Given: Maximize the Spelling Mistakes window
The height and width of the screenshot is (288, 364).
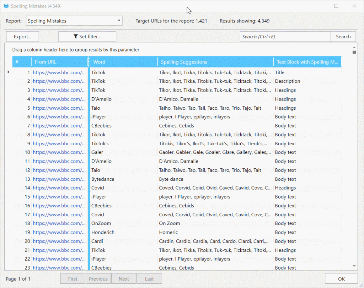Looking at the screenshot, I should click(x=336, y=6).
